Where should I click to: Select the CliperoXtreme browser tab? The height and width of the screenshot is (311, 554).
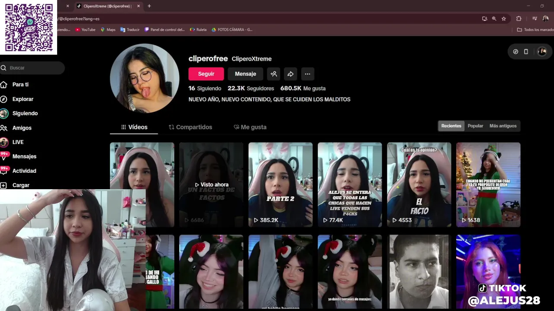pyautogui.click(x=108, y=6)
